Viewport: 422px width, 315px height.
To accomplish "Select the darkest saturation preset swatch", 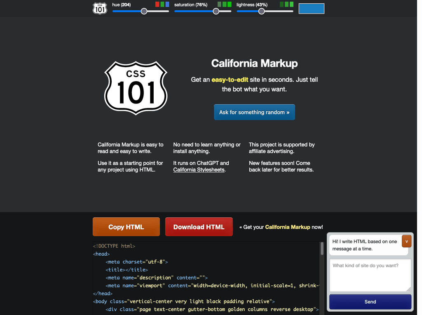I will click(x=220, y=4).
